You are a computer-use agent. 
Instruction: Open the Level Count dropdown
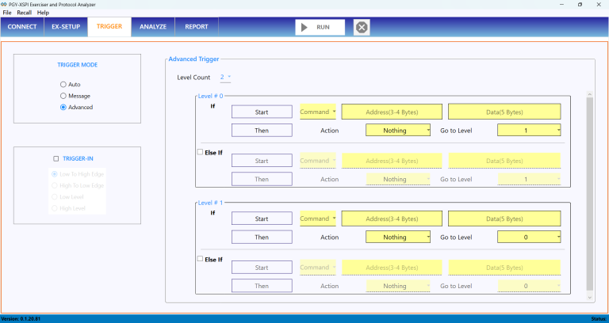tap(226, 77)
